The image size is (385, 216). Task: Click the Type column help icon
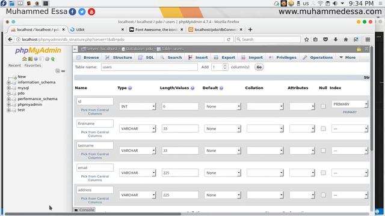click(130, 88)
